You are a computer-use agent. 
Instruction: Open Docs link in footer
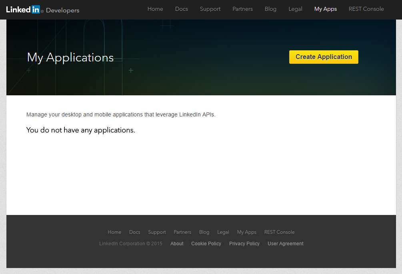click(134, 232)
